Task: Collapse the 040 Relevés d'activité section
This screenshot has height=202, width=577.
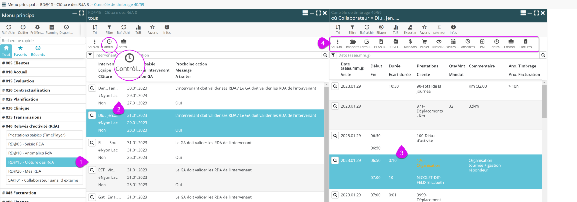Action: coord(31,126)
